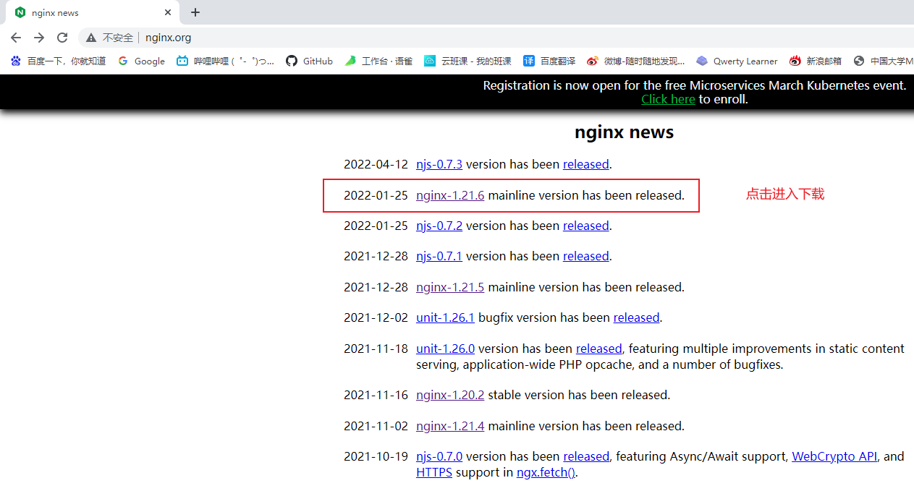Viewport: 914px width, 491px height.
Task: Click 'released' link for njs-0.7.0
Action: (586, 456)
